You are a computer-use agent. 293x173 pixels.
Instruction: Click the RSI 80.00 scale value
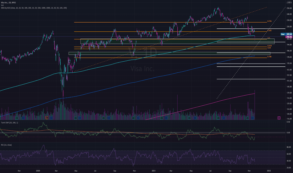point(289,147)
